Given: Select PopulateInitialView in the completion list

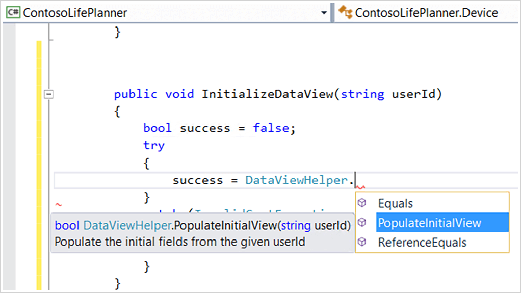Looking at the screenshot, I should point(429,223).
